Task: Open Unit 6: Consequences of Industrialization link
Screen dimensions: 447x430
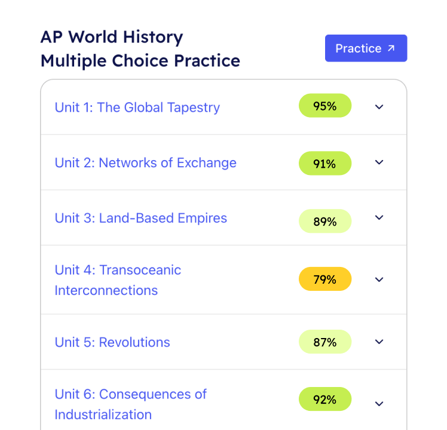Action: coord(130,404)
